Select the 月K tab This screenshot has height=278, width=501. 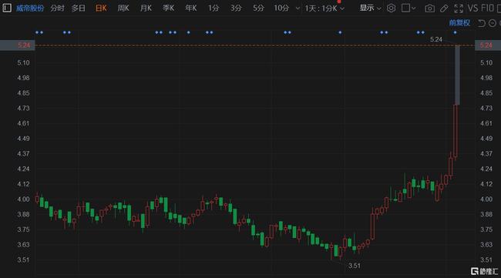pyautogui.click(x=146, y=8)
